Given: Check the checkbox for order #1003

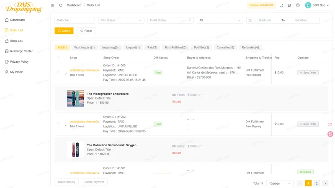Looking at the screenshot, I should pos(59,72).
